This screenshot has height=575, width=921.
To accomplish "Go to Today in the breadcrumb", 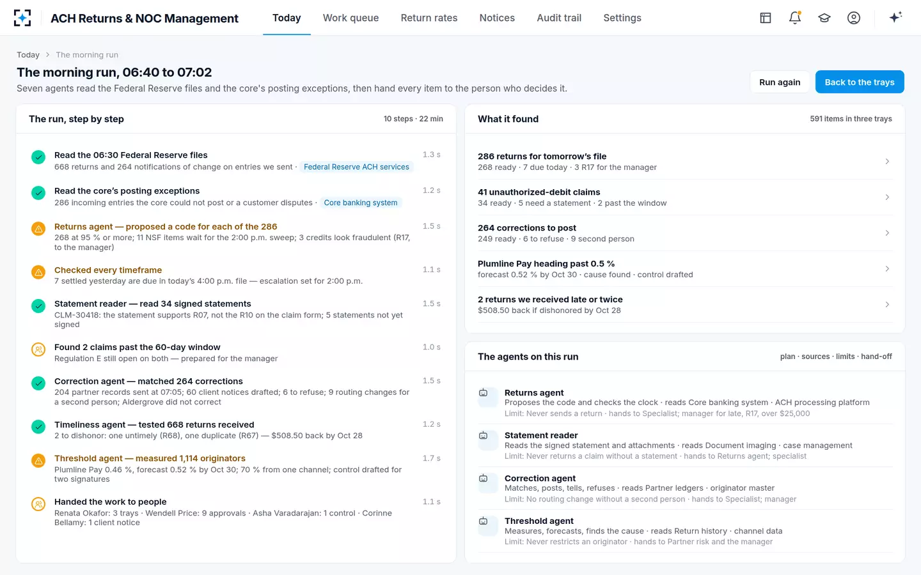I will [x=28, y=55].
